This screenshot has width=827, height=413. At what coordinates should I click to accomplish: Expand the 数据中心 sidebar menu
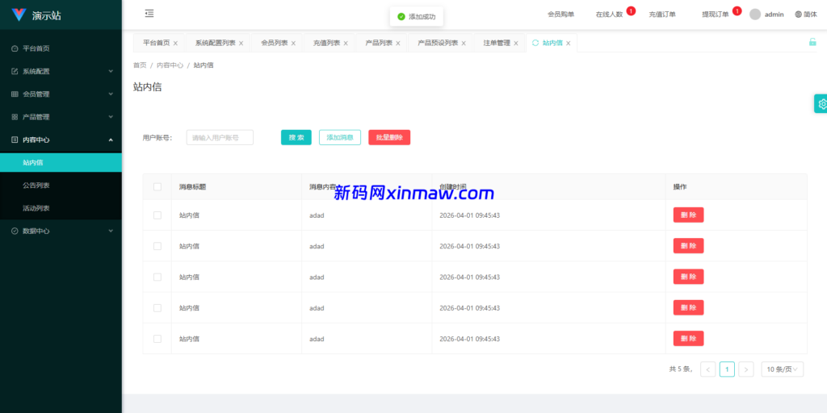pyautogui.click(x=61, y=231)
